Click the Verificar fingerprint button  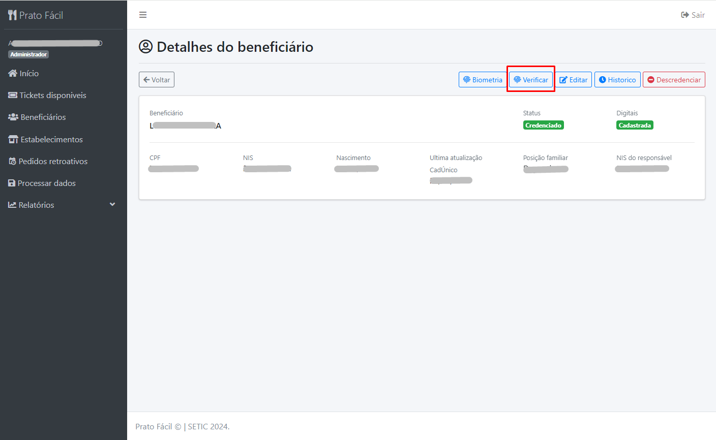[x=531, y=80]
